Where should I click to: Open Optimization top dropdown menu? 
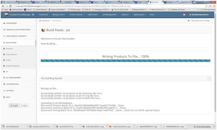(139, 14)
